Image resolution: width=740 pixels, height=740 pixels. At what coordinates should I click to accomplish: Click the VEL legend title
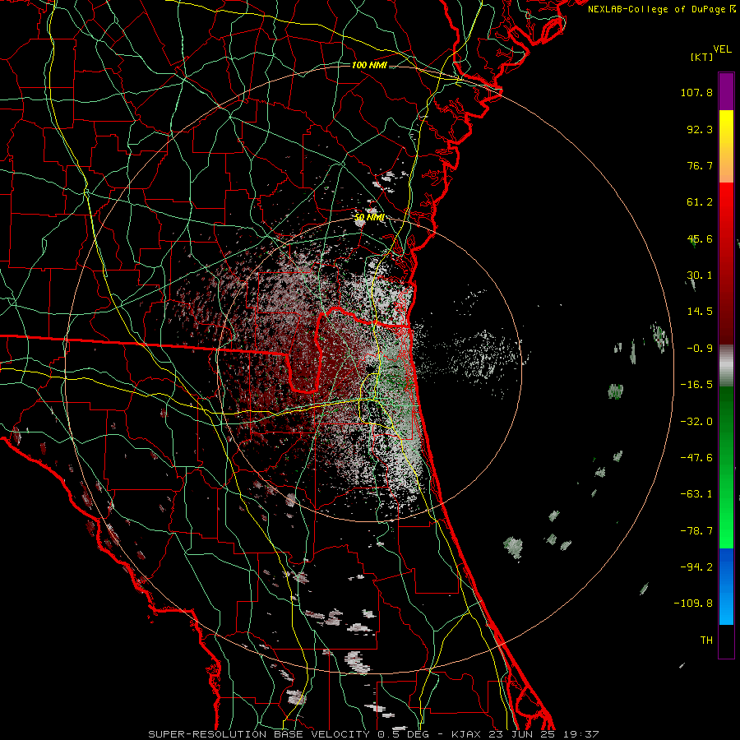[722, 49]
